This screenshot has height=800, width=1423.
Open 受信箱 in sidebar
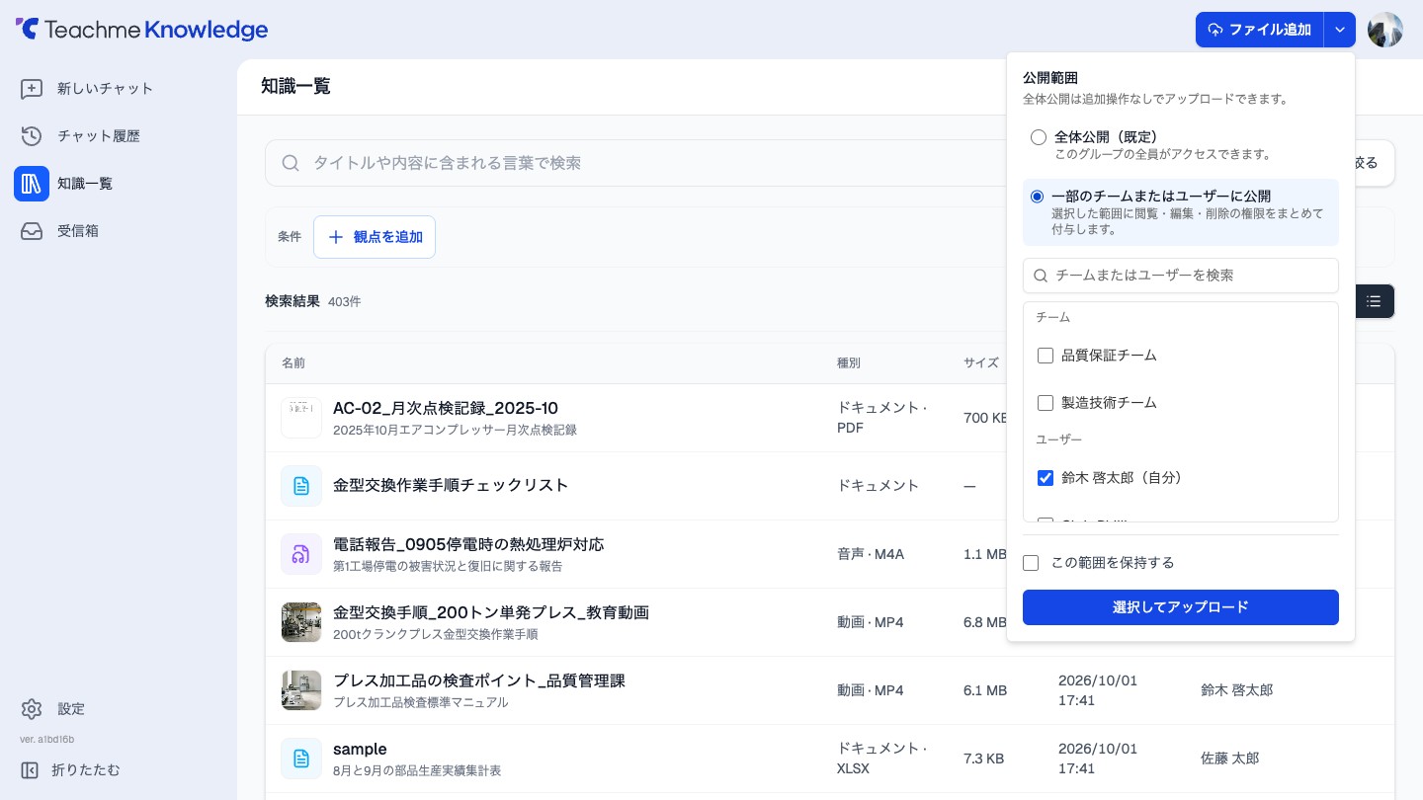click(119, 231)
